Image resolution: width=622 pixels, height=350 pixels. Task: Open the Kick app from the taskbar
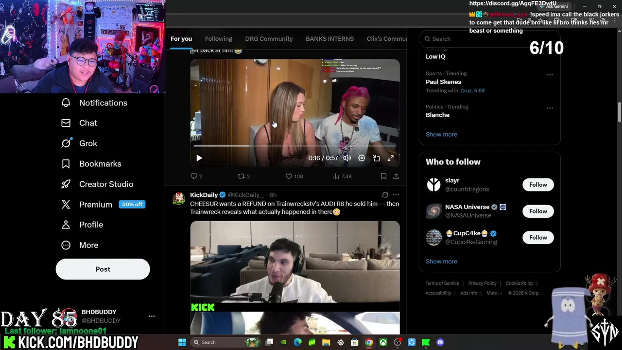[426, 342]
